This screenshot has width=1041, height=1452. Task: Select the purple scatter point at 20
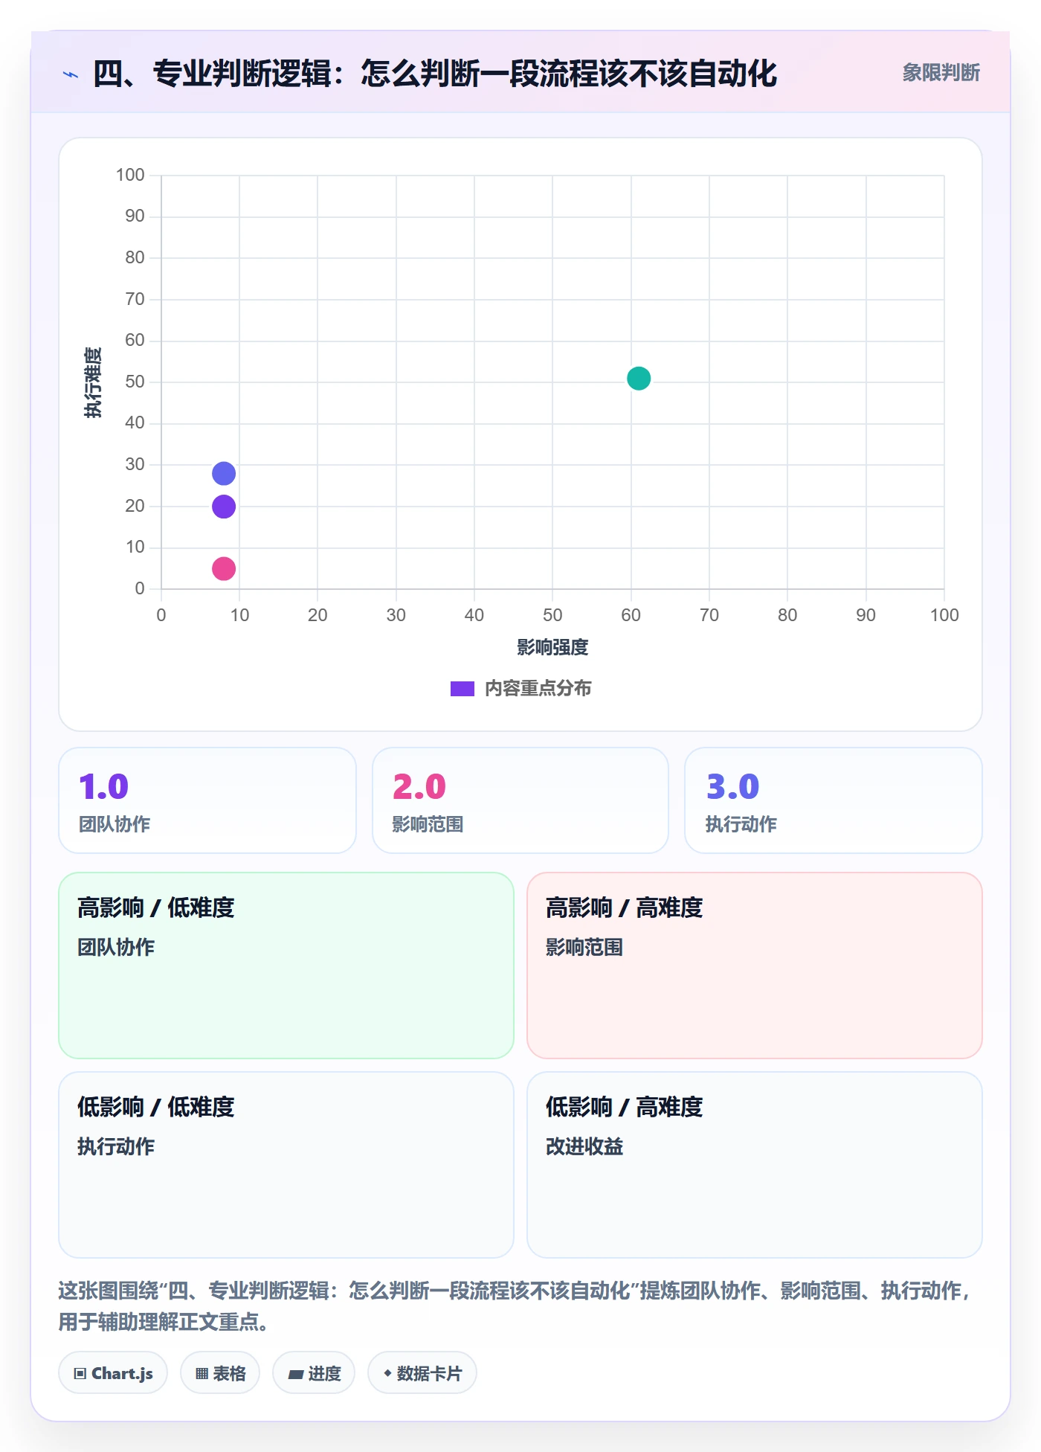[224, 507]
